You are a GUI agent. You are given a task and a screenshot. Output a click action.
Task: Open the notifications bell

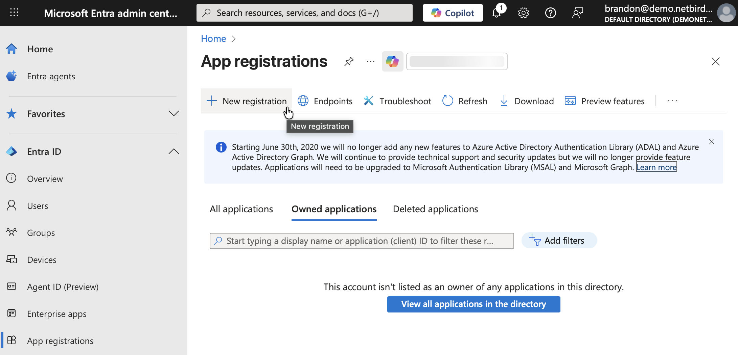pos(496,13)
